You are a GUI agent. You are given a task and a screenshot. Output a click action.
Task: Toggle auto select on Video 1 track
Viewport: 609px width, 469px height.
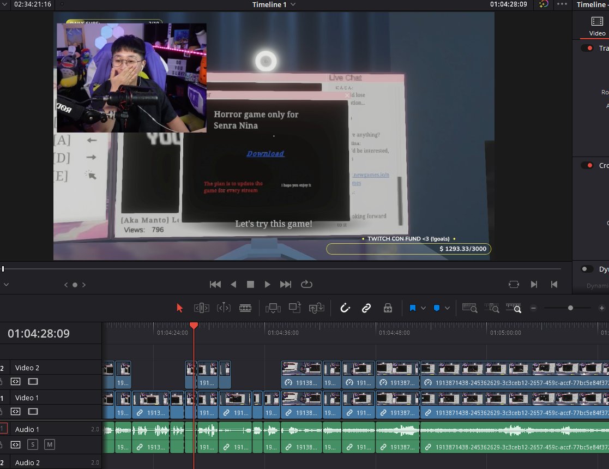pyautogui.click(x=15, y=412)
